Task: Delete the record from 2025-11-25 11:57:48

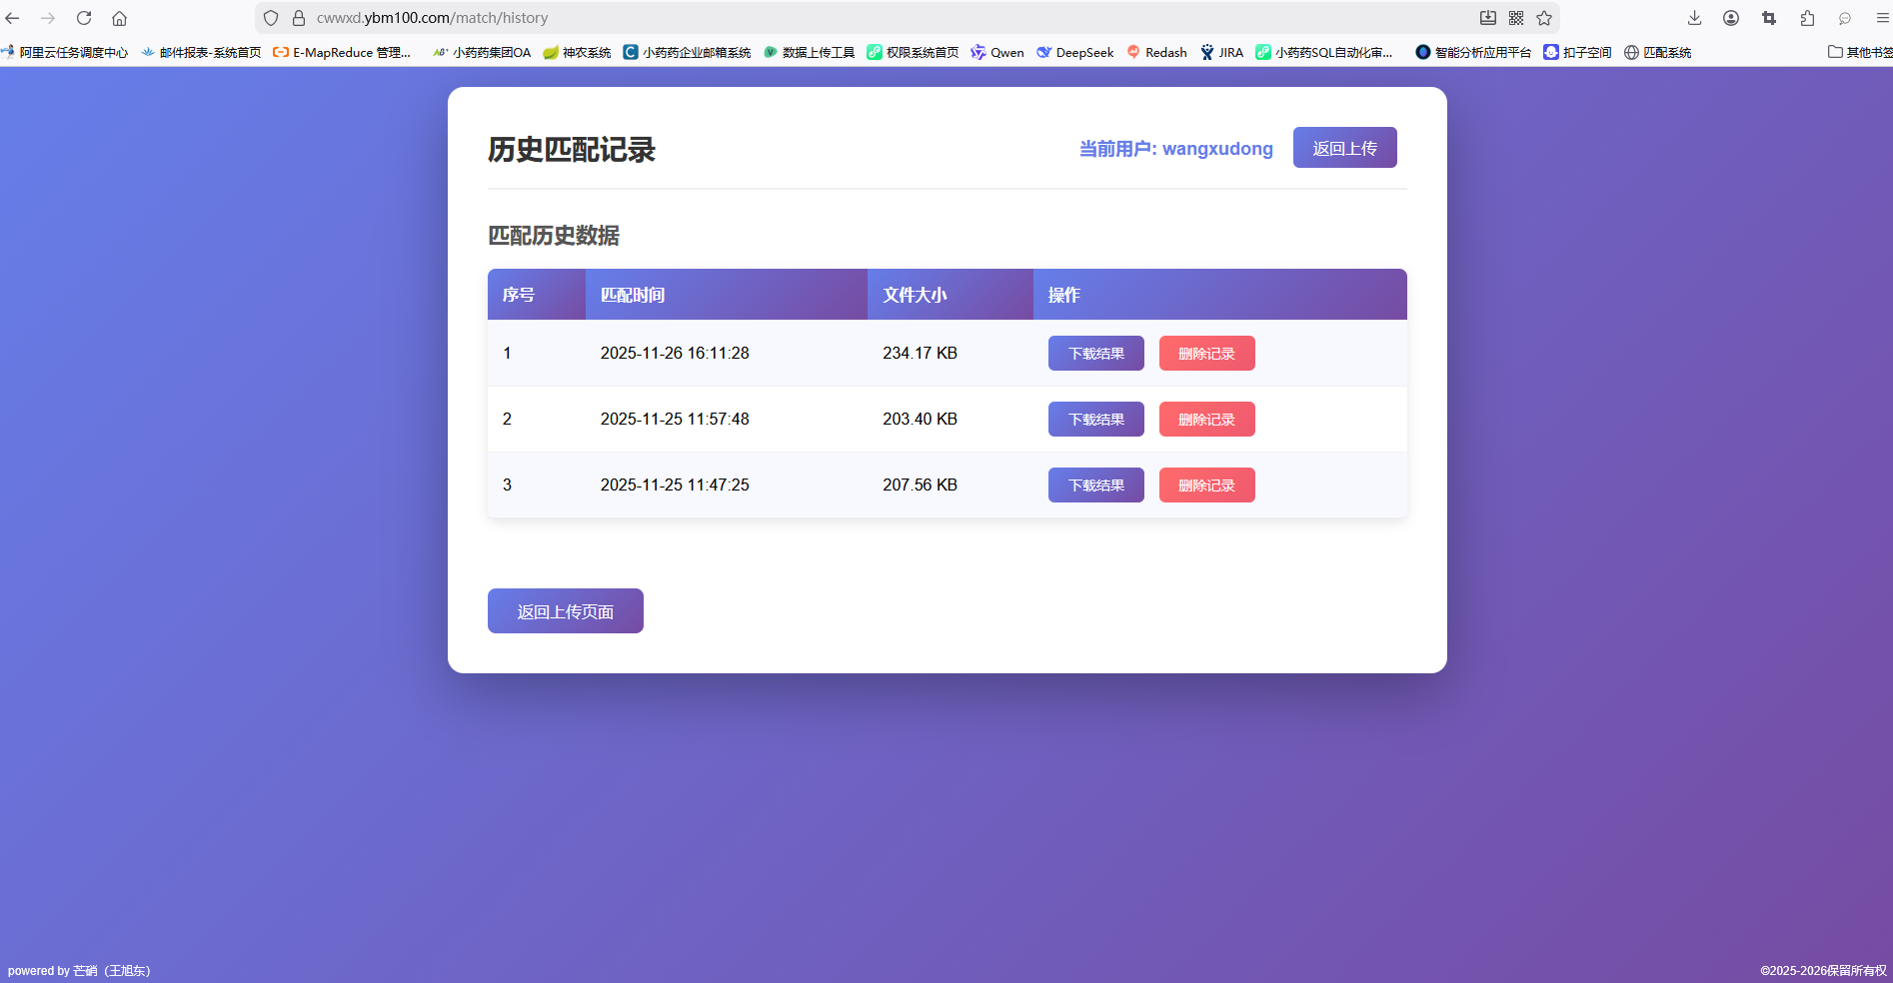Action: pos(1206,420)
